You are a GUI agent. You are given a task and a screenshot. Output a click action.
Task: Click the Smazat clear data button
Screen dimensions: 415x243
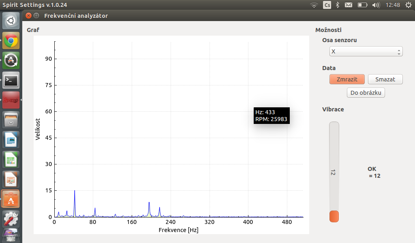(385, 79)
